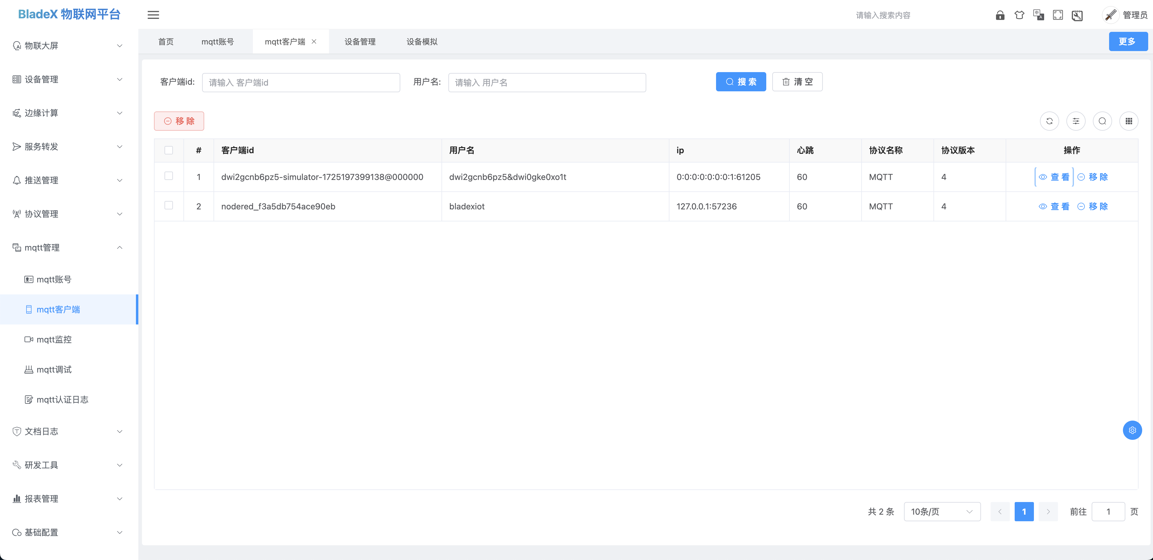Click the mqtt账号 sidebar icon

pos(29,279)
